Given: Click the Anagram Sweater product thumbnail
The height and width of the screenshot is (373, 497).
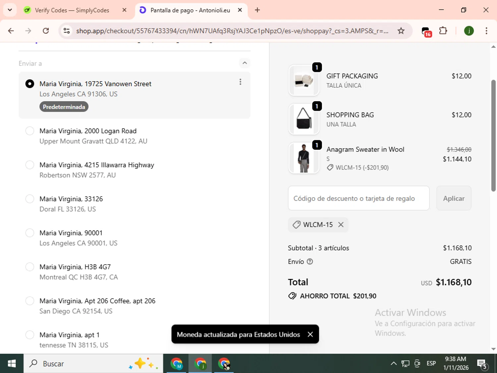Looking at the screenshot, I should [x=304, y=158].
